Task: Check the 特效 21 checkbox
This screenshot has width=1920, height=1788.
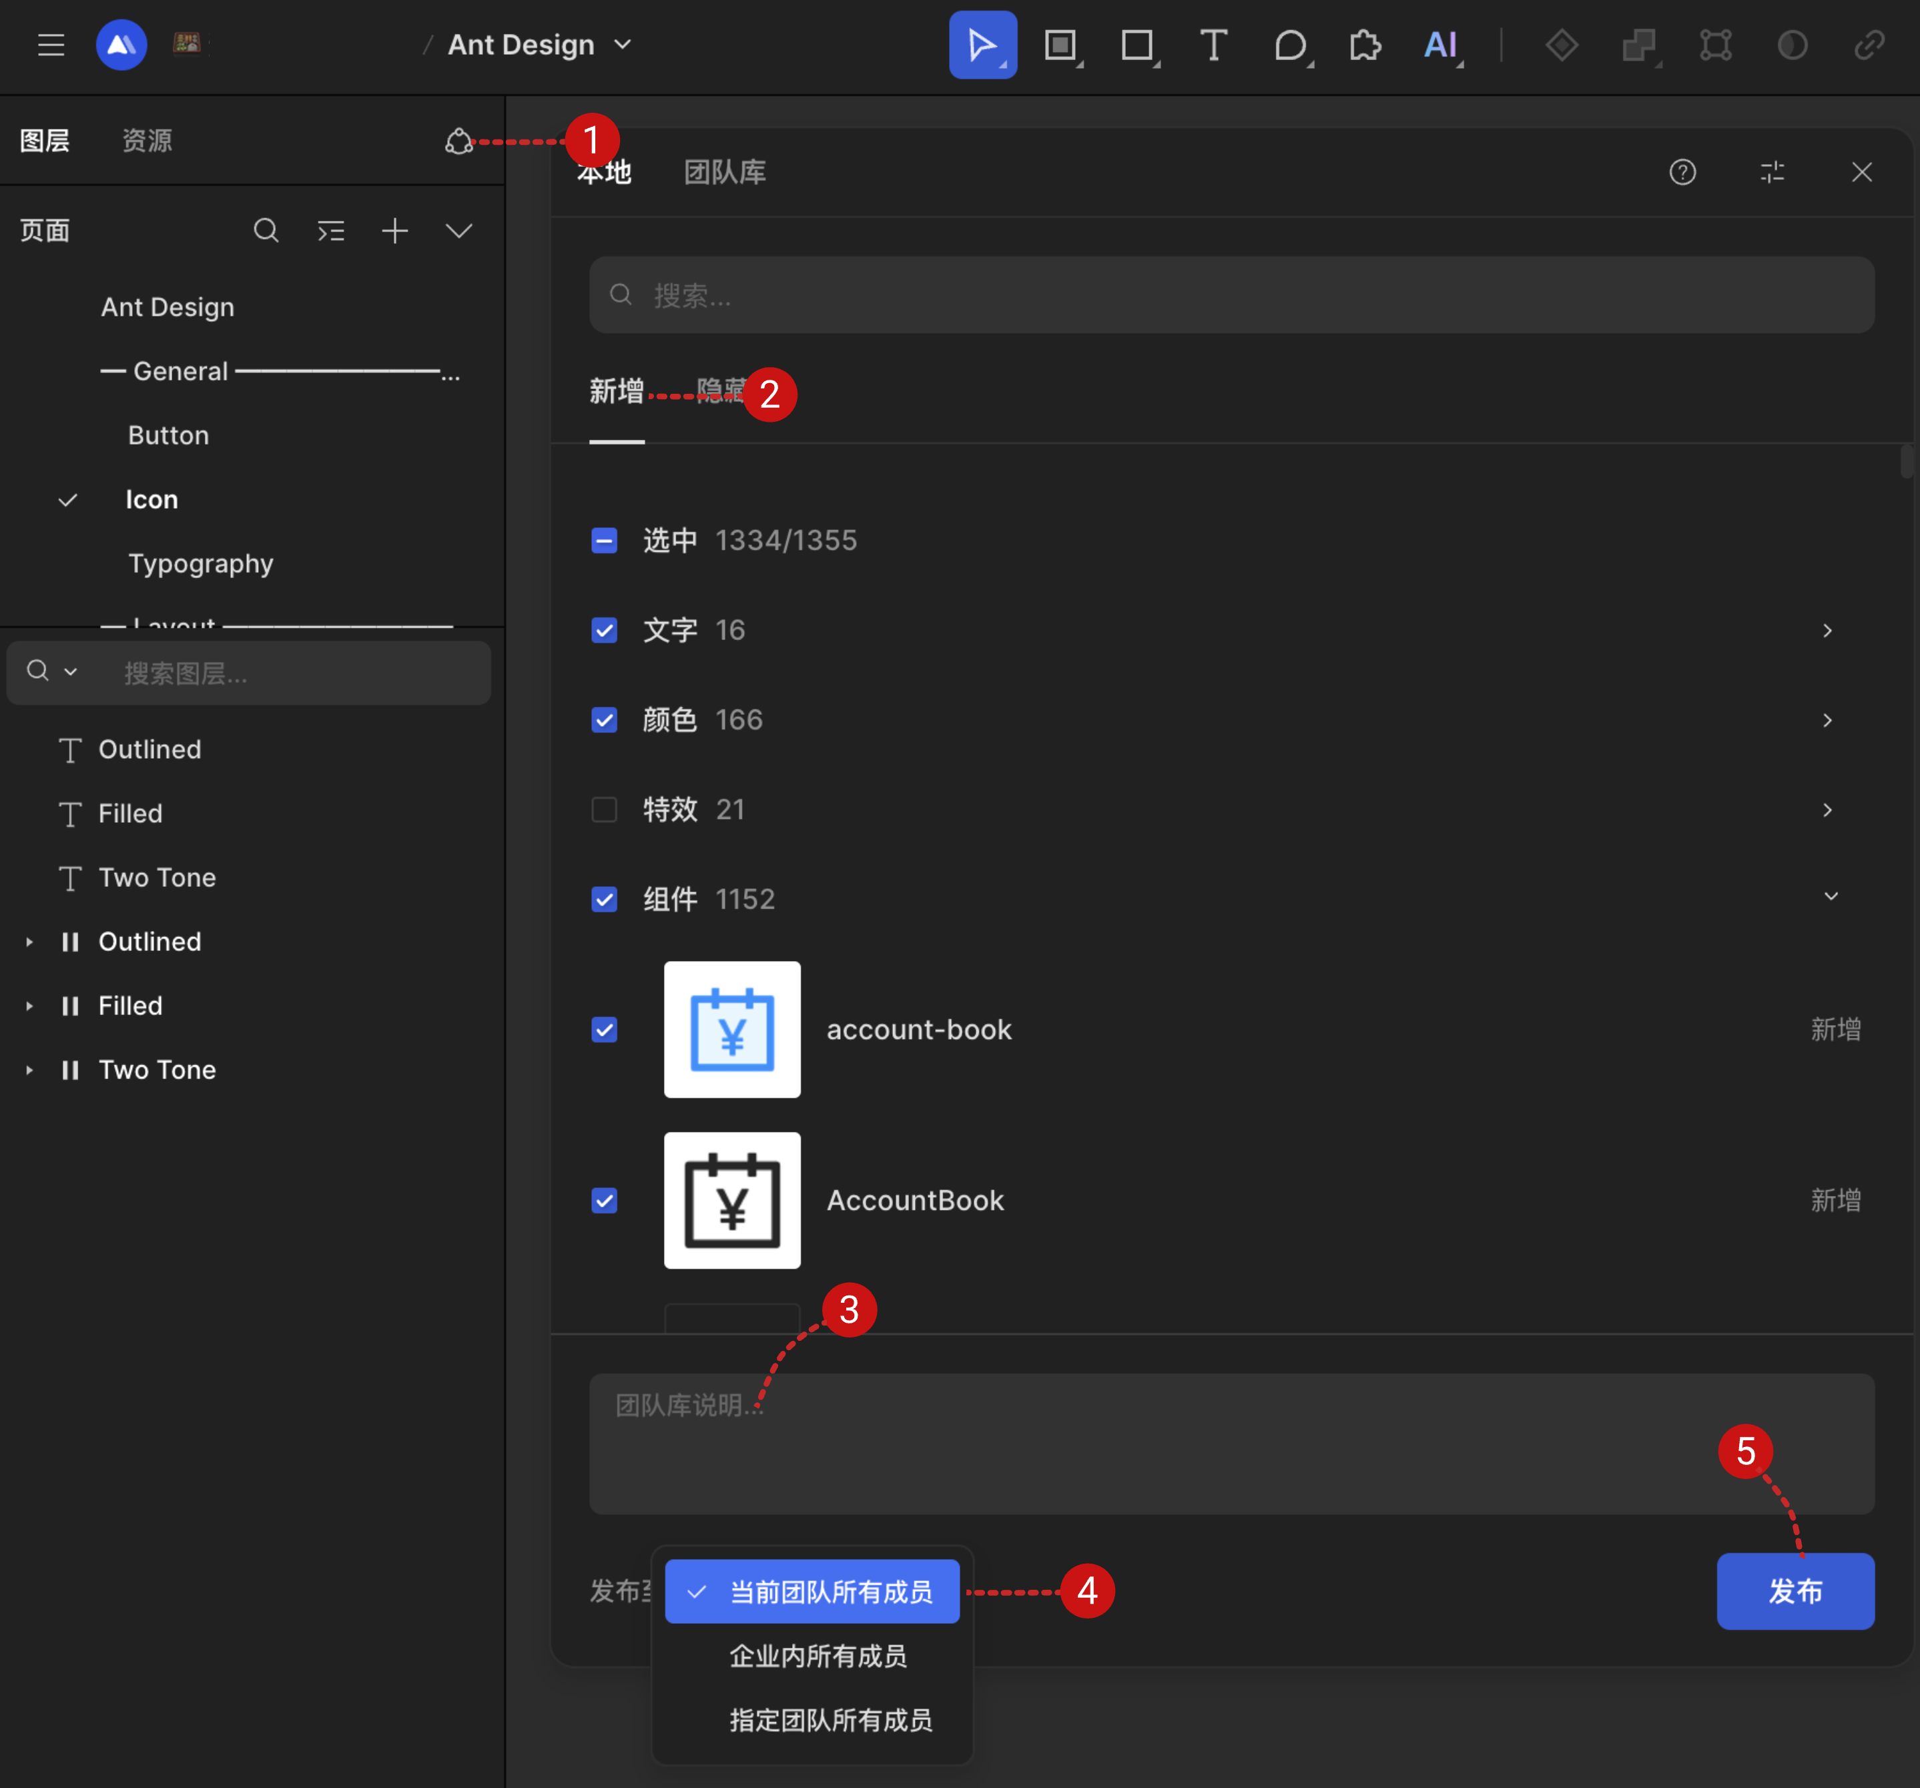Action: [605, 810]
